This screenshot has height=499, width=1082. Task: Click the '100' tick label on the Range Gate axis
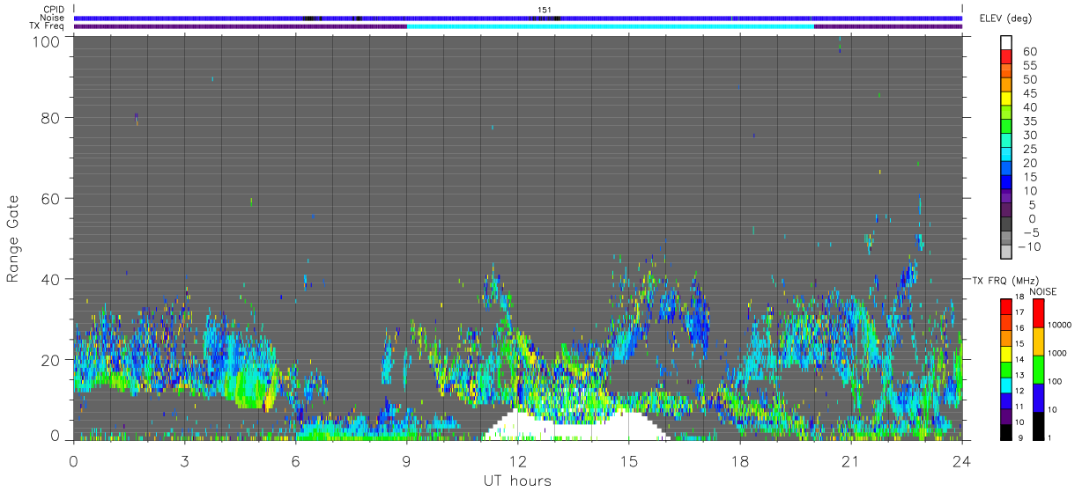coord(46,40)
